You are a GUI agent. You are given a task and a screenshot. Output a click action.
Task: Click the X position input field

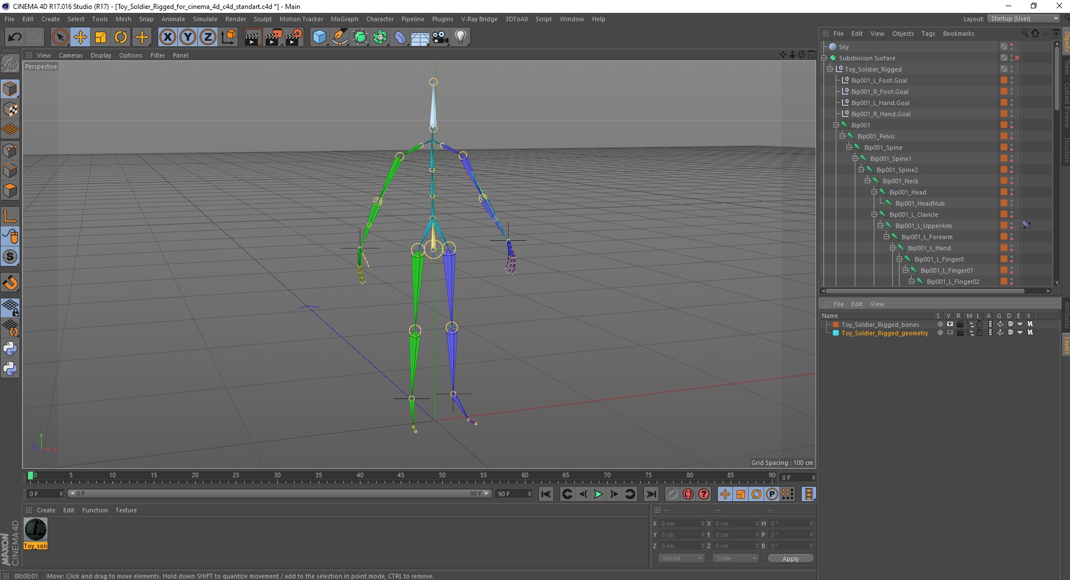point(681,524)
